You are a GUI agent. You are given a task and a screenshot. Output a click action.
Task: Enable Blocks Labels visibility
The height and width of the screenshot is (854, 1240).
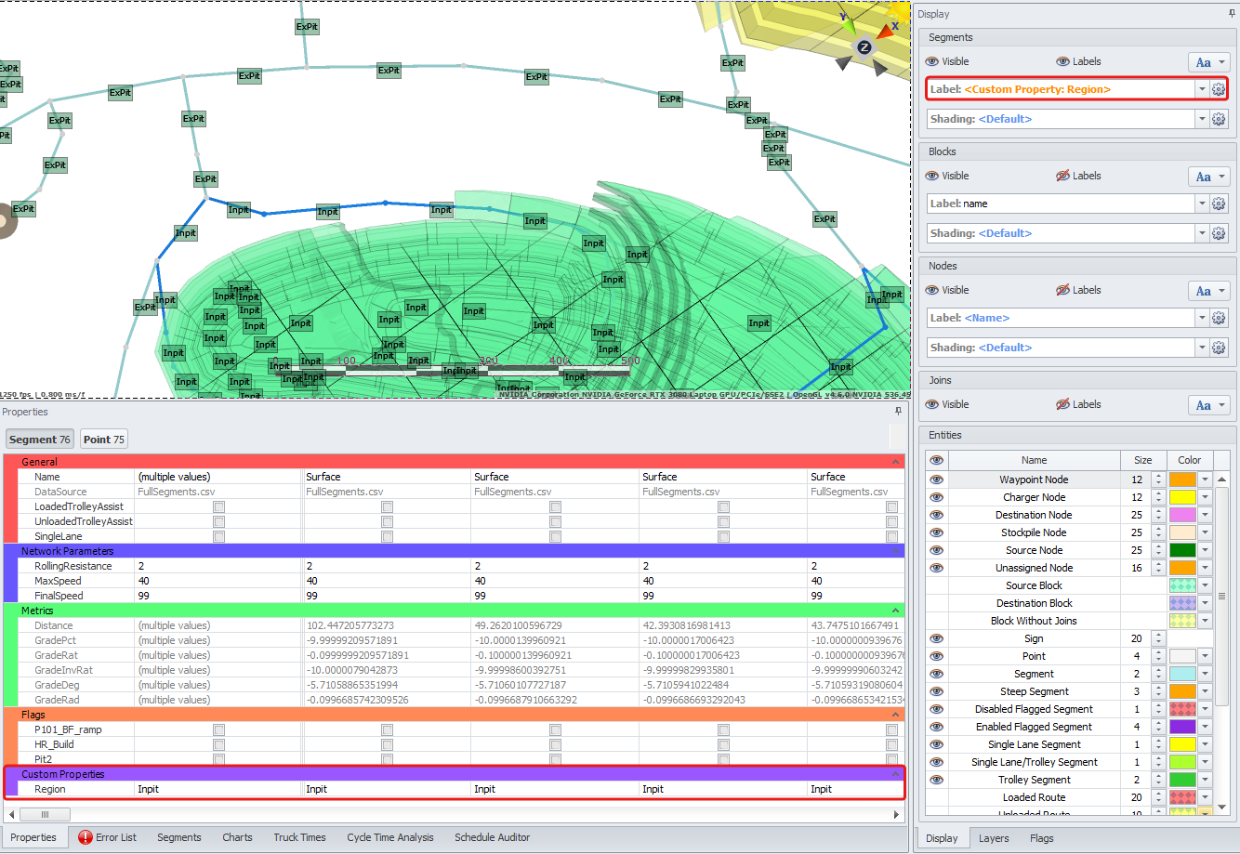click(x=1062, y=176)
